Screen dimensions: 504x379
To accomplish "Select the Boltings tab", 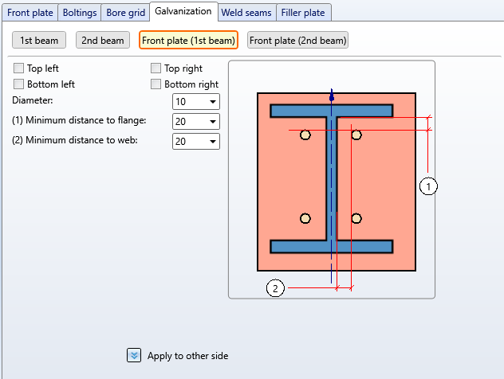I will click(81, 13).
